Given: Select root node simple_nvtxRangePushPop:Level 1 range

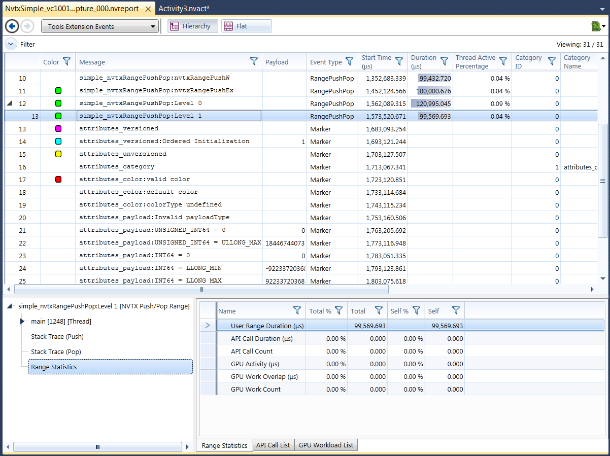Looking at the screenshot, I should tap(104, 306).
